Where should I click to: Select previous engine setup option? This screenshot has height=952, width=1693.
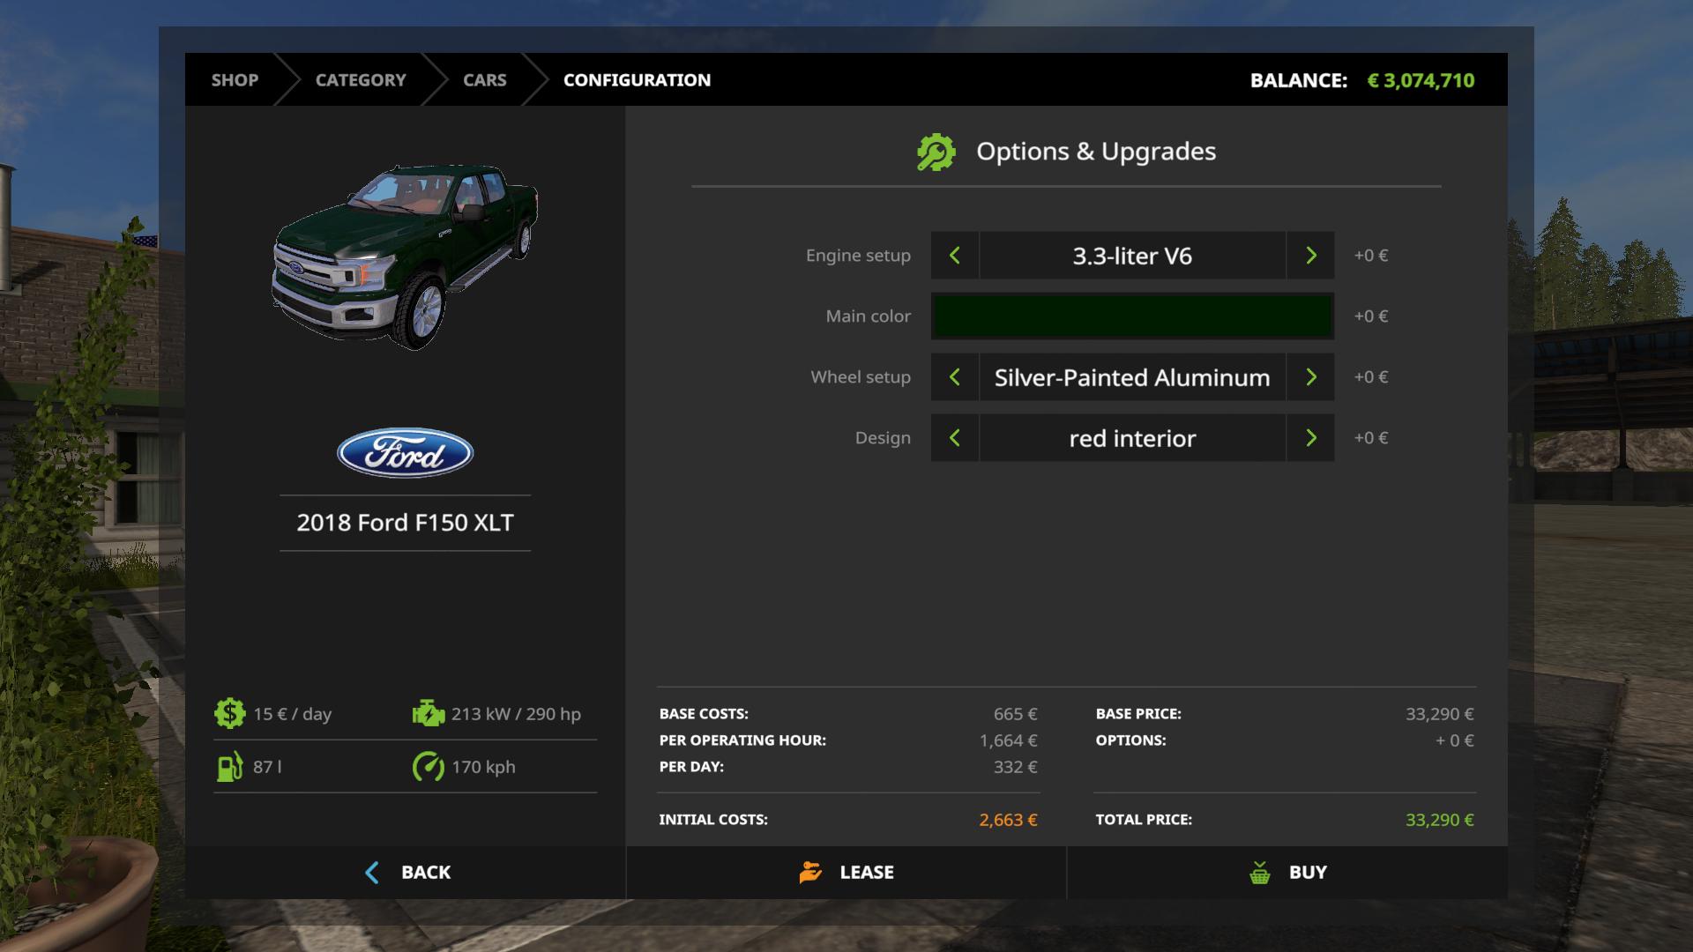click(954, 256)
